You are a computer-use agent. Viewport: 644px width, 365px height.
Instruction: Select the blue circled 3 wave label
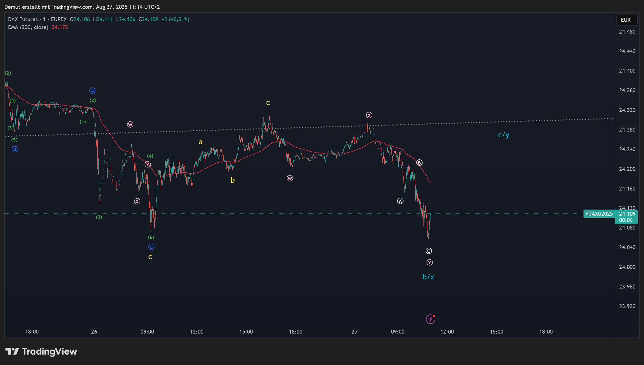[15, 149]
